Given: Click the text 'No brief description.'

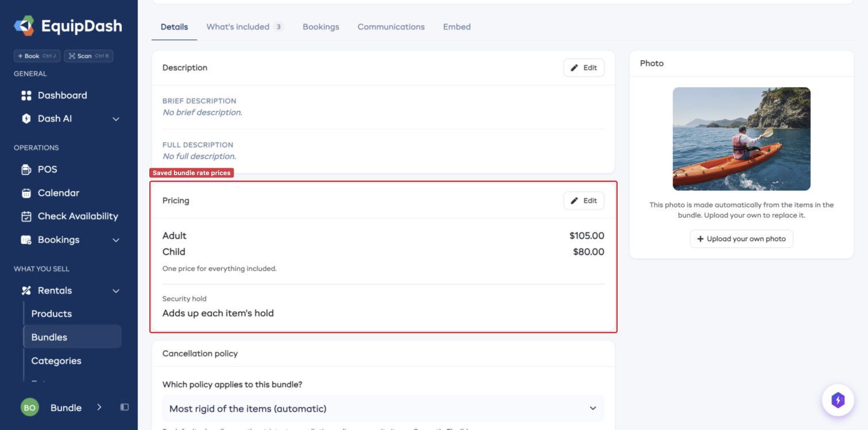Looking at the screenshot, I should 203,113.
